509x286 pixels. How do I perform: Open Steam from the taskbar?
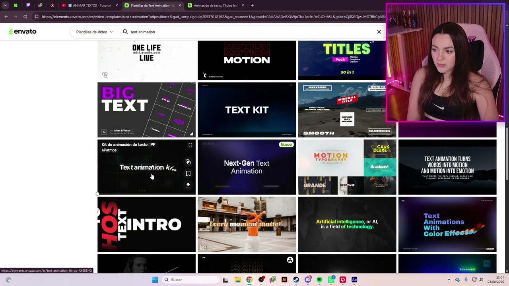(x=296, y=280)
